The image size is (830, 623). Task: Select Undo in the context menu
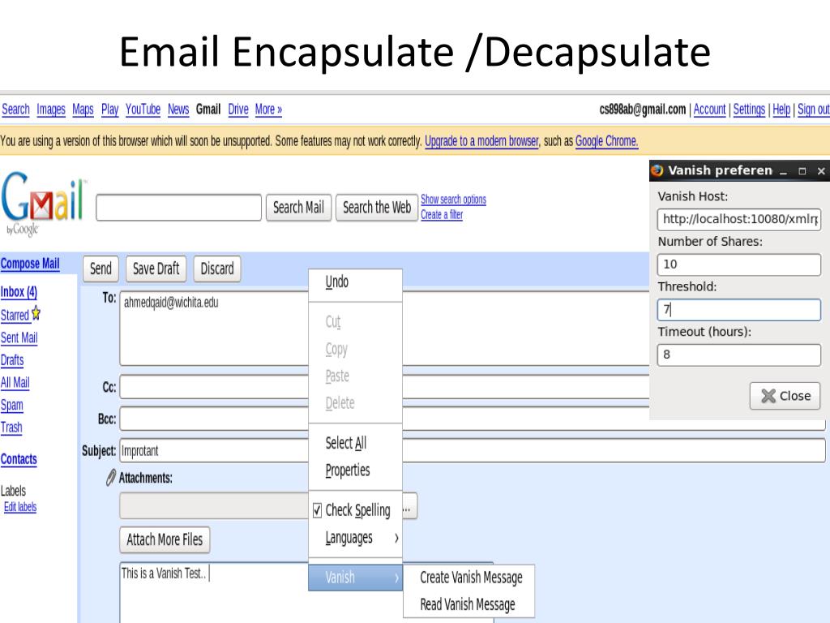coord(356,281)
